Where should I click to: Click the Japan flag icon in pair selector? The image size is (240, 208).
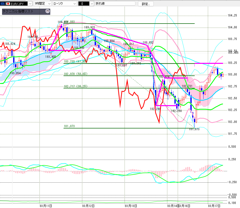(8, 4)
